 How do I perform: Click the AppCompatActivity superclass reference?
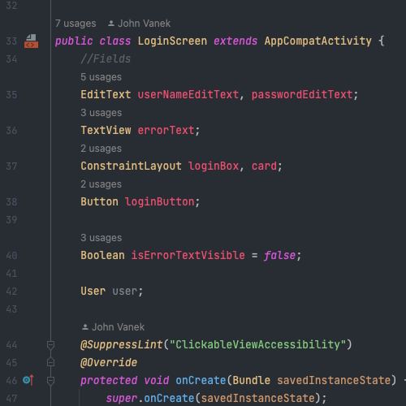pos(317,41)
